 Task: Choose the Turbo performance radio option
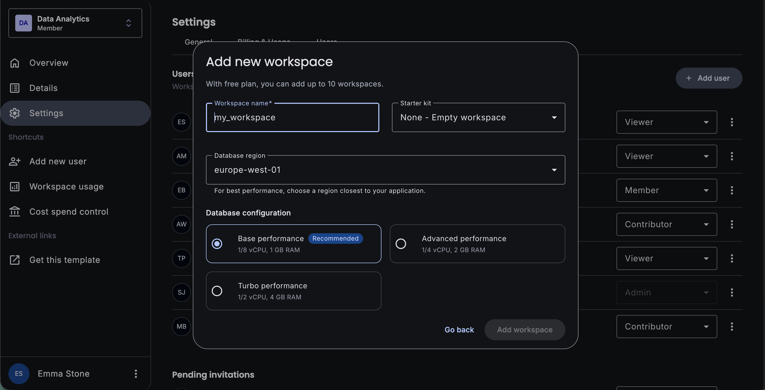click(217, 291)
